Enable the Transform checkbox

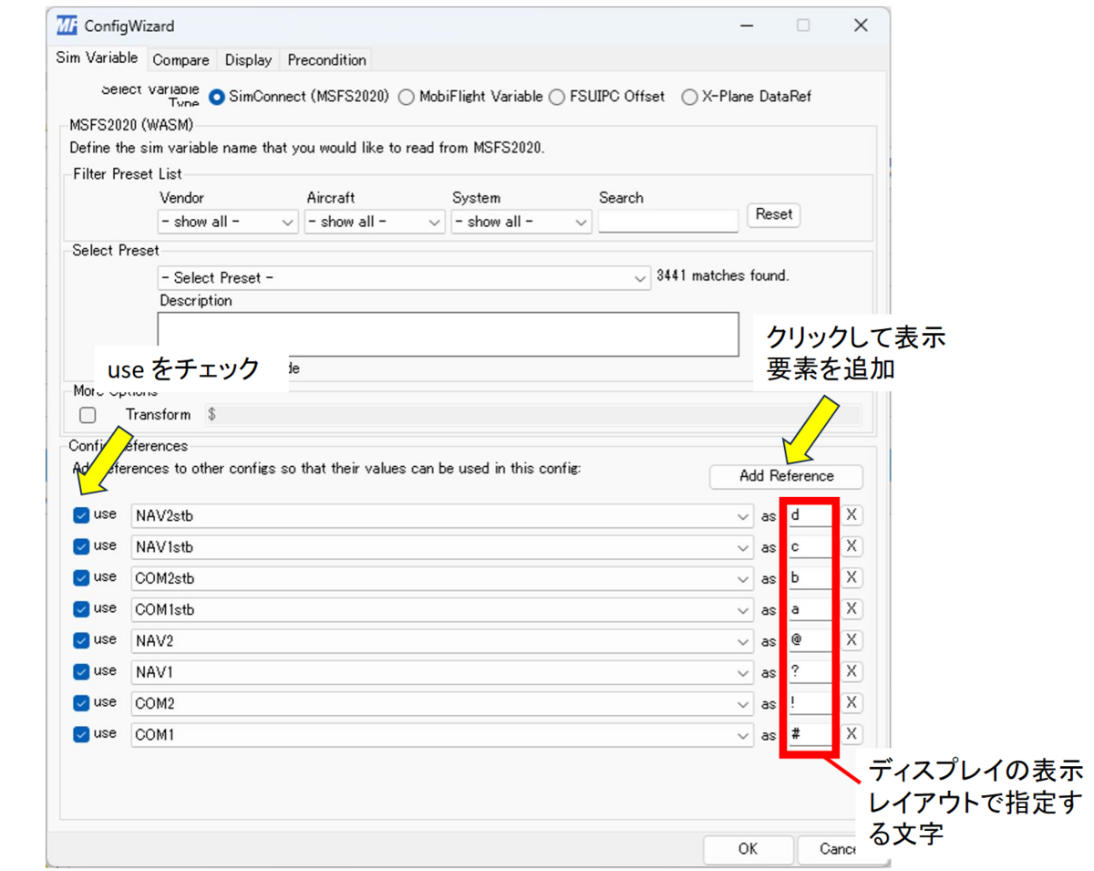pyautogui.click(x=88, y=414)
